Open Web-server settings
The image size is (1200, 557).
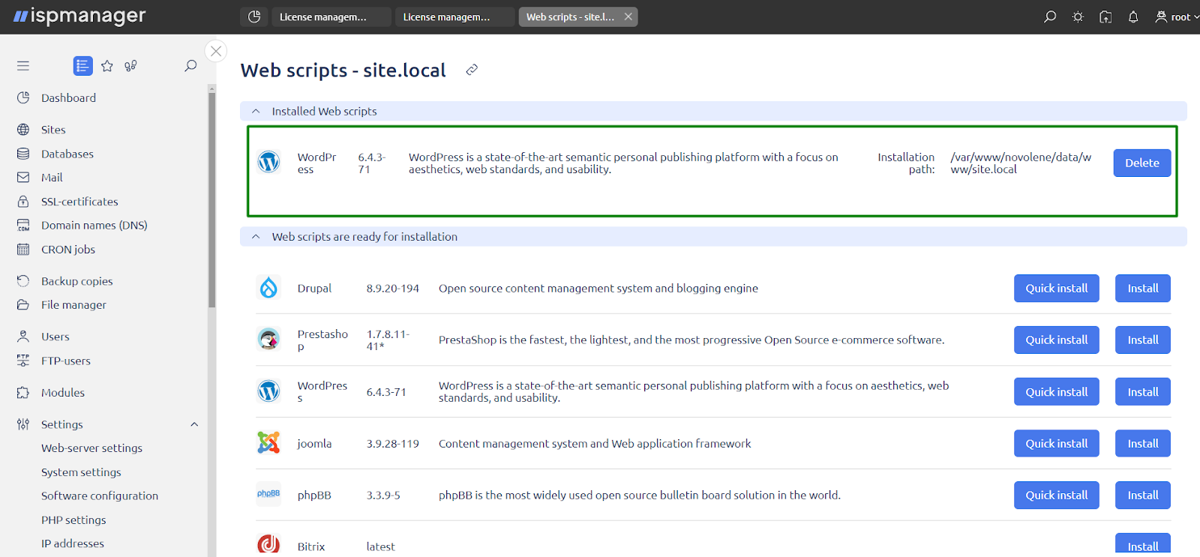pyautogui.click(x=91, y=448)
